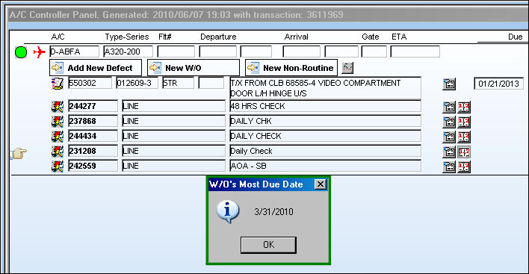Click the Due column header
Viewport: 529px width, 274px height.
click(x=515, y=37)
